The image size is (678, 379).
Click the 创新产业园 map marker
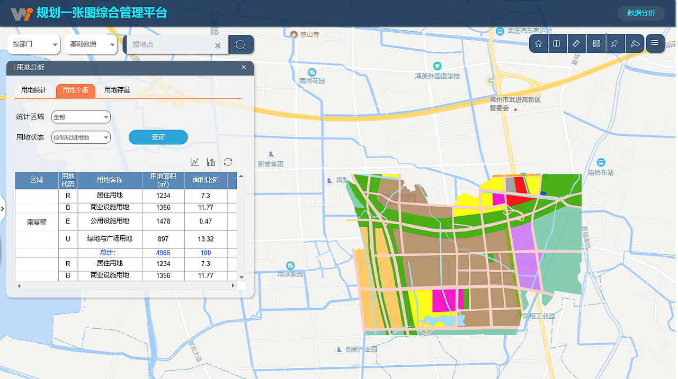tap(339, 349)
